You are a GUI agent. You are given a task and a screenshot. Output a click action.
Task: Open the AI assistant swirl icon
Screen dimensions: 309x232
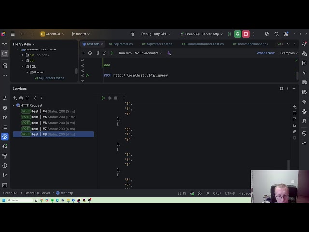coord(267,34)
